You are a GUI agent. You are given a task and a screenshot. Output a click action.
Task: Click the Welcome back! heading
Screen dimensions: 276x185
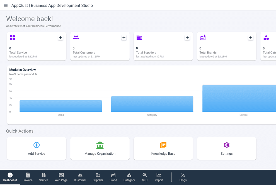(29, 19)
